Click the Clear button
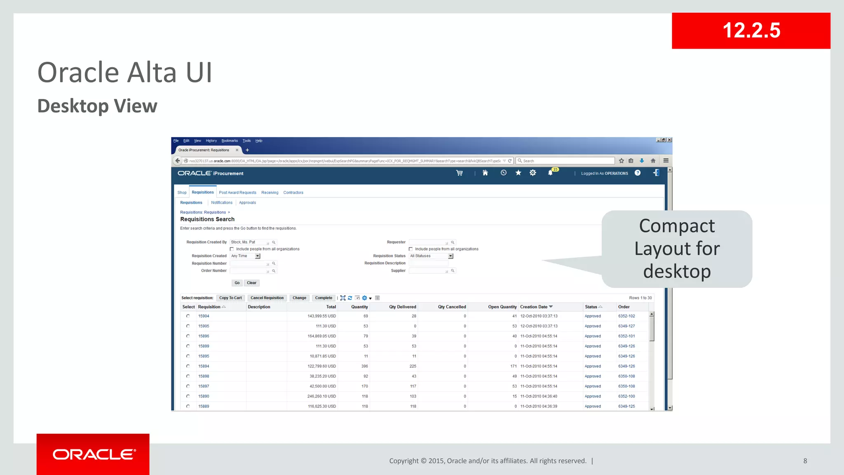Viewport: 844px width, 475px height. pos(251,283)
